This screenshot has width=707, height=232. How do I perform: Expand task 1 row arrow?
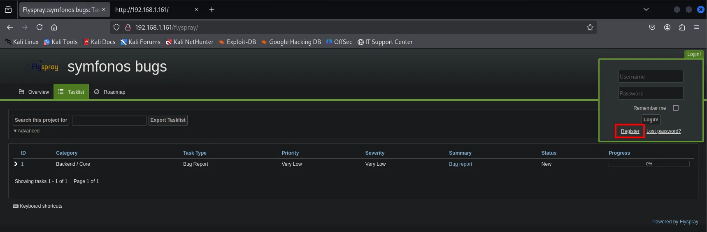16,164
